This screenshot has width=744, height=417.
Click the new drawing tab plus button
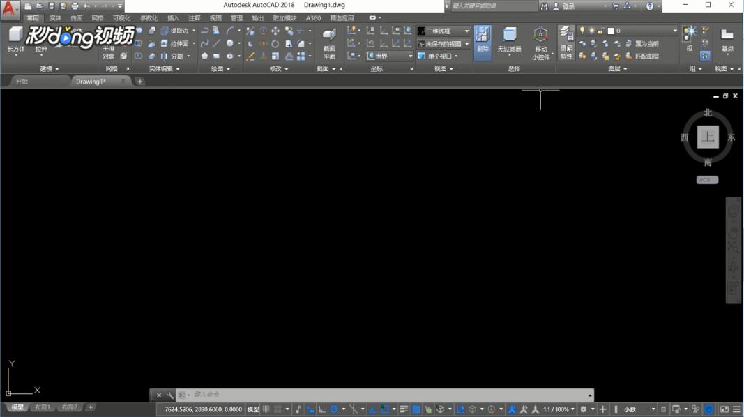pos(140,82)
